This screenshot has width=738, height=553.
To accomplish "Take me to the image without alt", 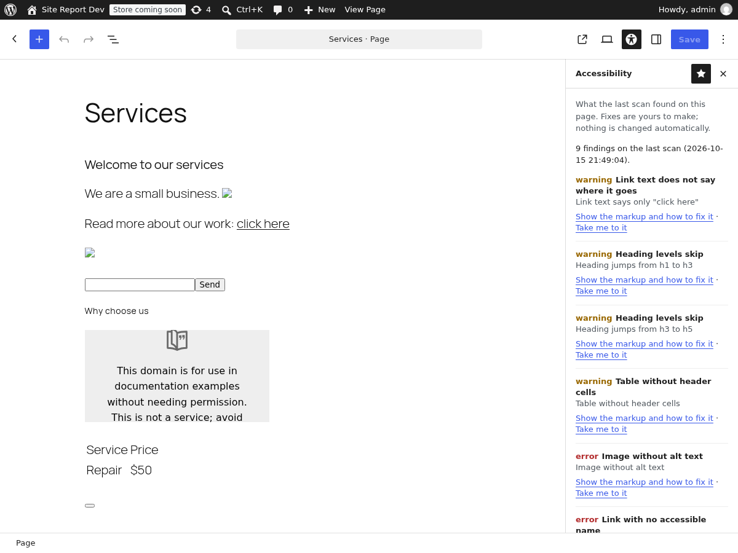I will pos(601,493).
